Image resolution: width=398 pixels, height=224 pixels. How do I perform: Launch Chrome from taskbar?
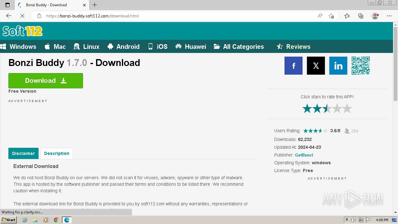pyautogui.click(x=56, y=220)
